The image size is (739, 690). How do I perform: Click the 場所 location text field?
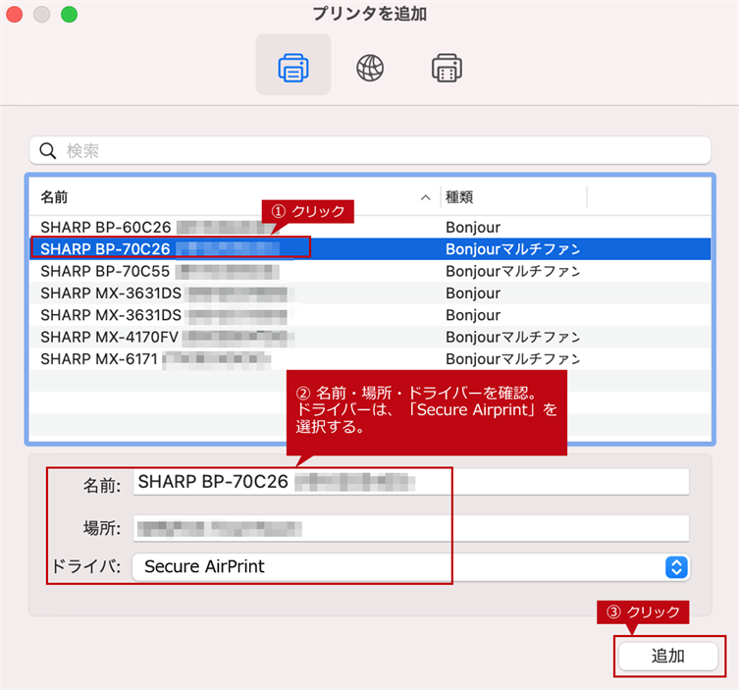410,528
